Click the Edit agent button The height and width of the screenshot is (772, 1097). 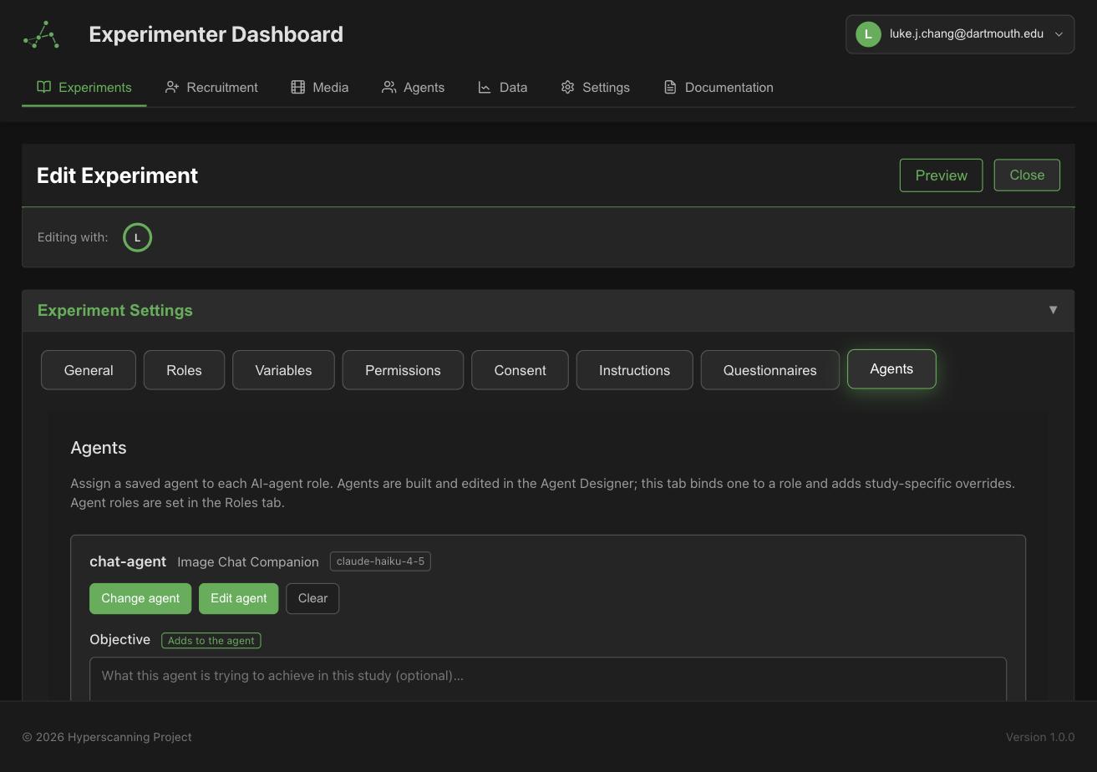point(238,598)
